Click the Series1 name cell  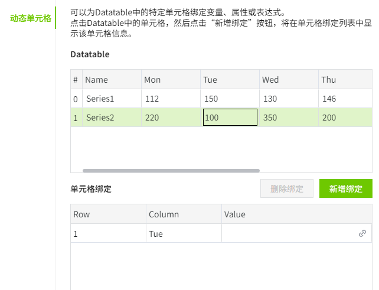click(112, 99)
